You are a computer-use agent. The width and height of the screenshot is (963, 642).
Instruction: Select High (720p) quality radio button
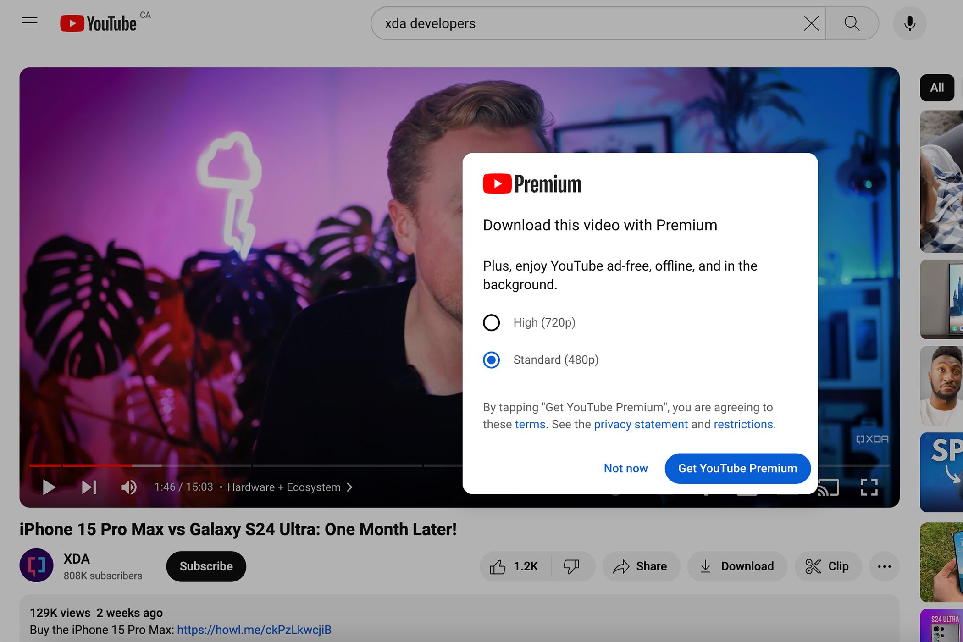491,322
